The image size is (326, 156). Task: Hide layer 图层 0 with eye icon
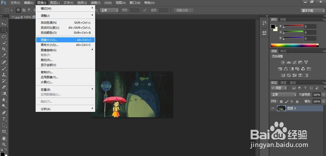click(273, 108)
